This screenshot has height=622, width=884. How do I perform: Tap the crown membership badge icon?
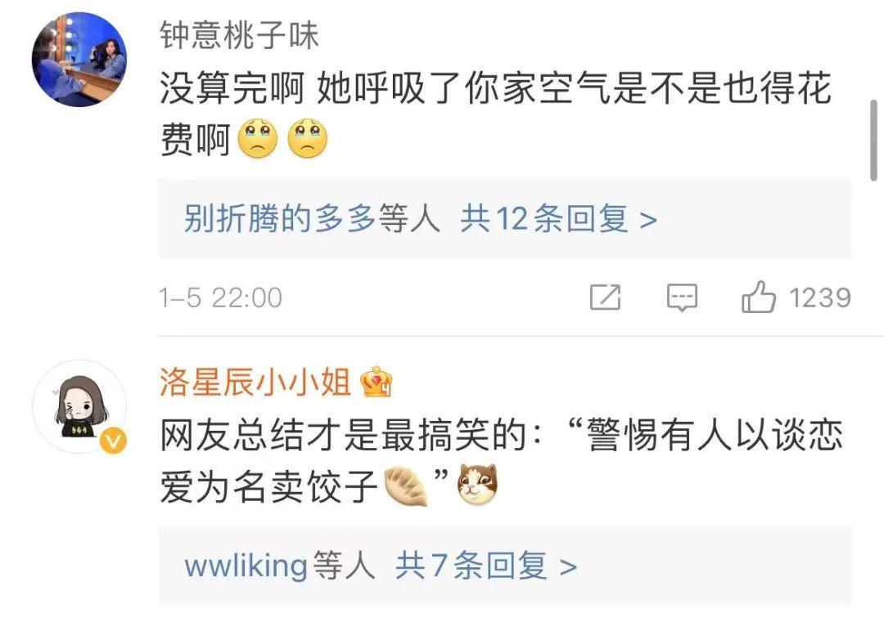click(x=377, y=382)
